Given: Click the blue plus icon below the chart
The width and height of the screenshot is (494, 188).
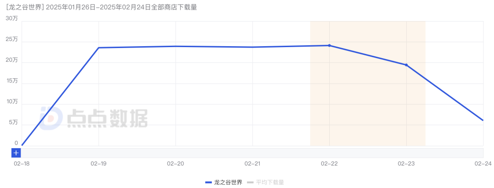Looking at the screenshot, I should [x=16, y=153].
